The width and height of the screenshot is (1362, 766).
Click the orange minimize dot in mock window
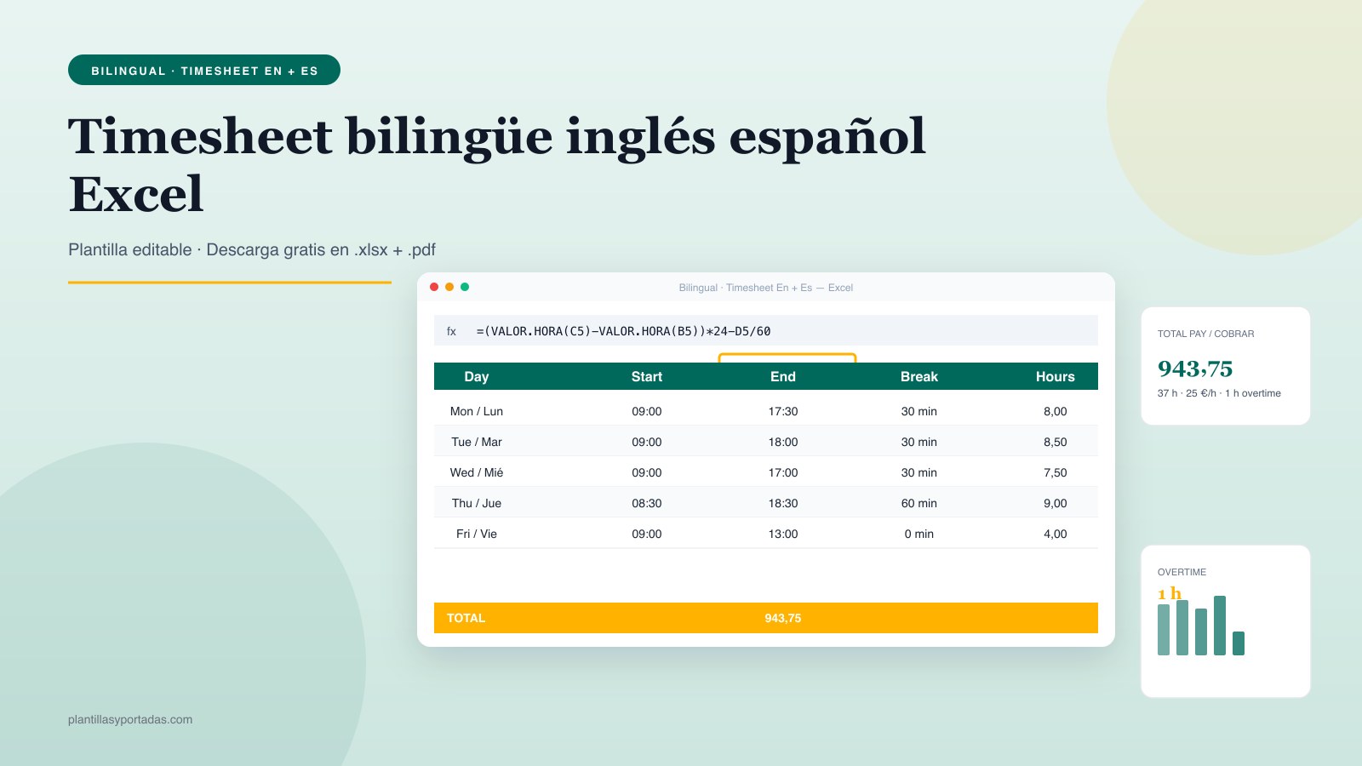(x=449, y=287)
